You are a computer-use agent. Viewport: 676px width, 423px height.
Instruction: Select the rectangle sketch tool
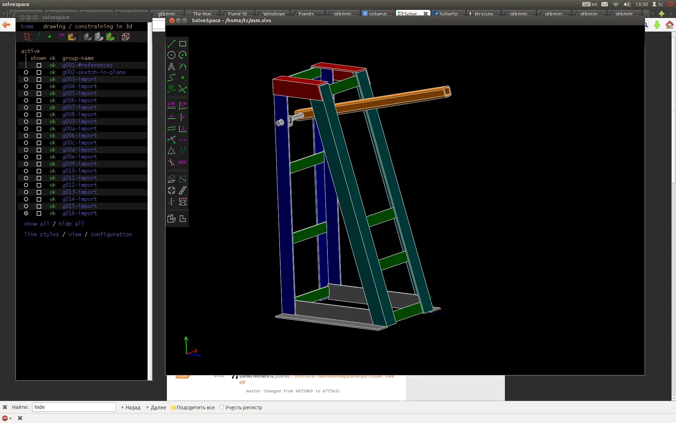pyautogui.click(x=183, y=44)
